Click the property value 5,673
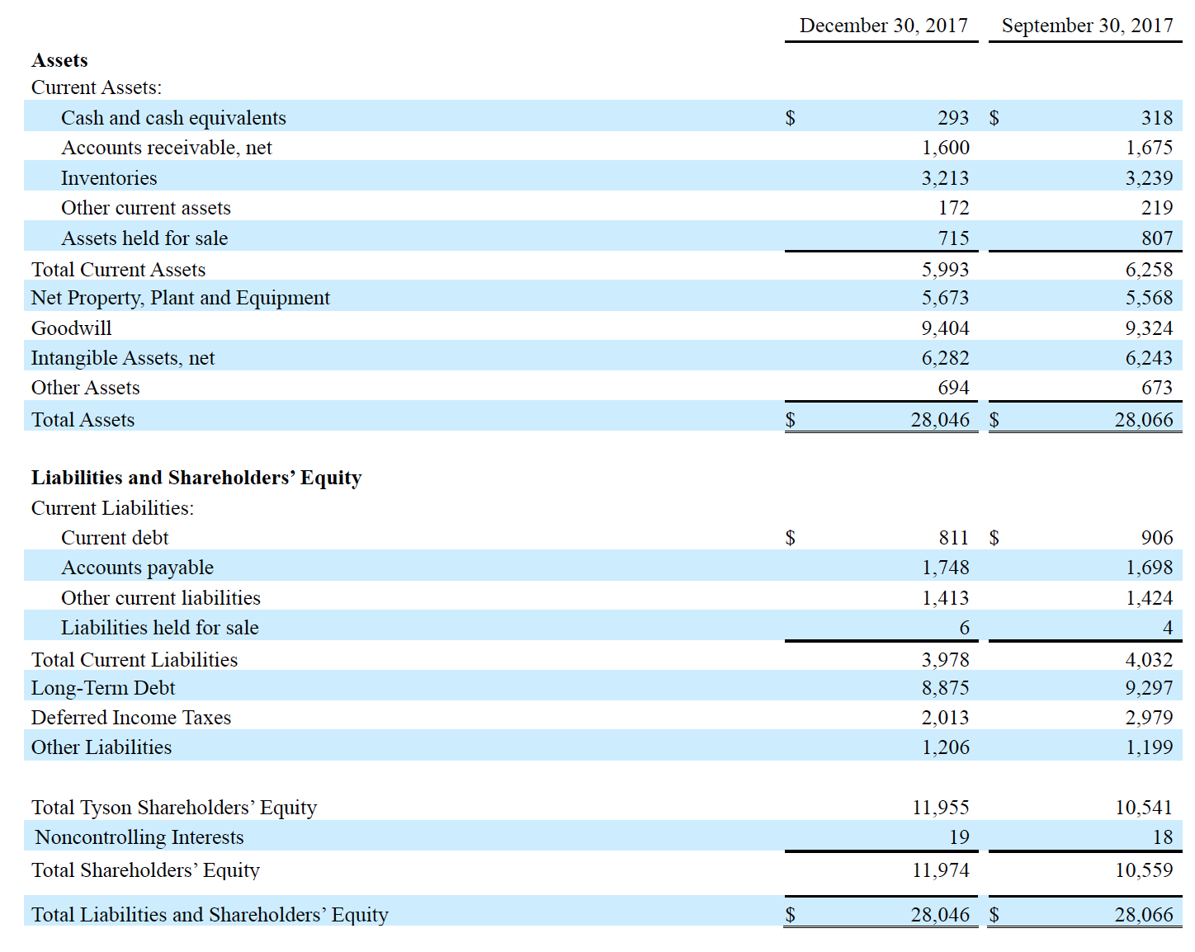 (x=946, y=298)
